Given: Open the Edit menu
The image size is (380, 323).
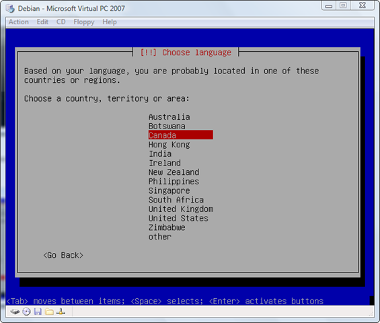Looking at the screenshot, I should (x=42, y=22).
